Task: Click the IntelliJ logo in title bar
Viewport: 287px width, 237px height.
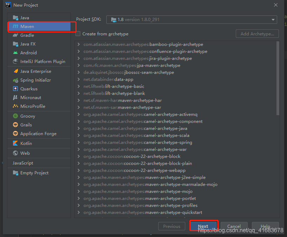Action: (8, 5)
